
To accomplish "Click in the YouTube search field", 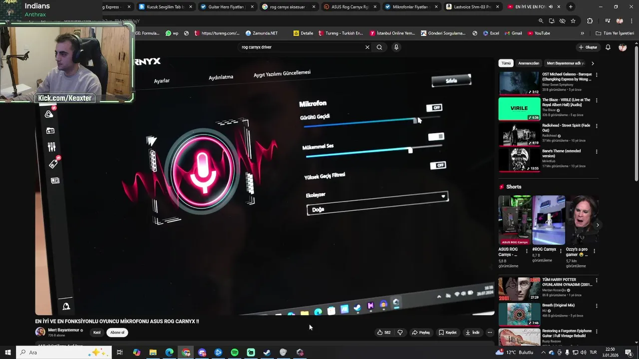I will click(301, 47).
